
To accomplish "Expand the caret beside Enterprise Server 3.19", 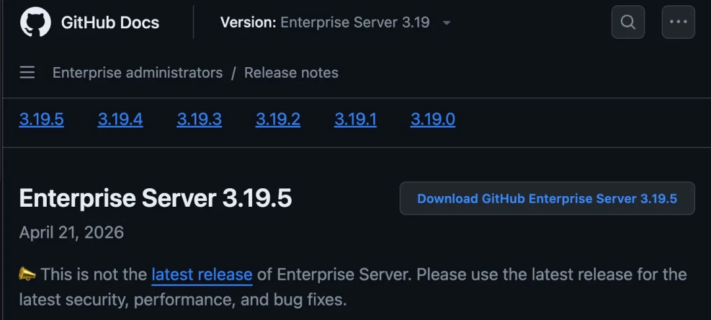I will pyautogui.click(x=446, y=22).
